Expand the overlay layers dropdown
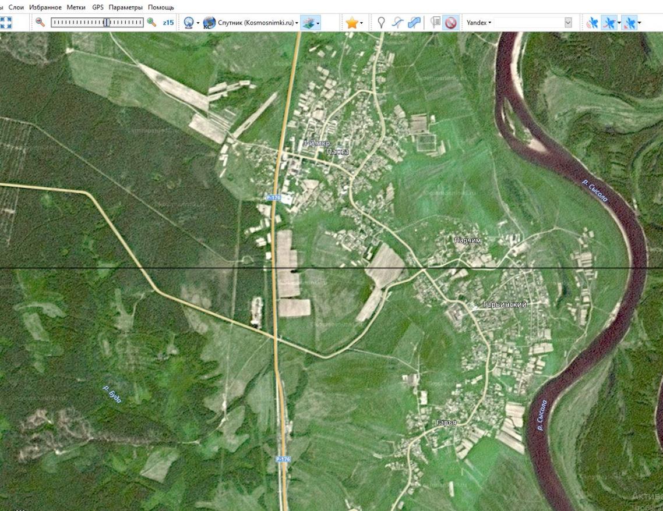 [x=311, y=23]
